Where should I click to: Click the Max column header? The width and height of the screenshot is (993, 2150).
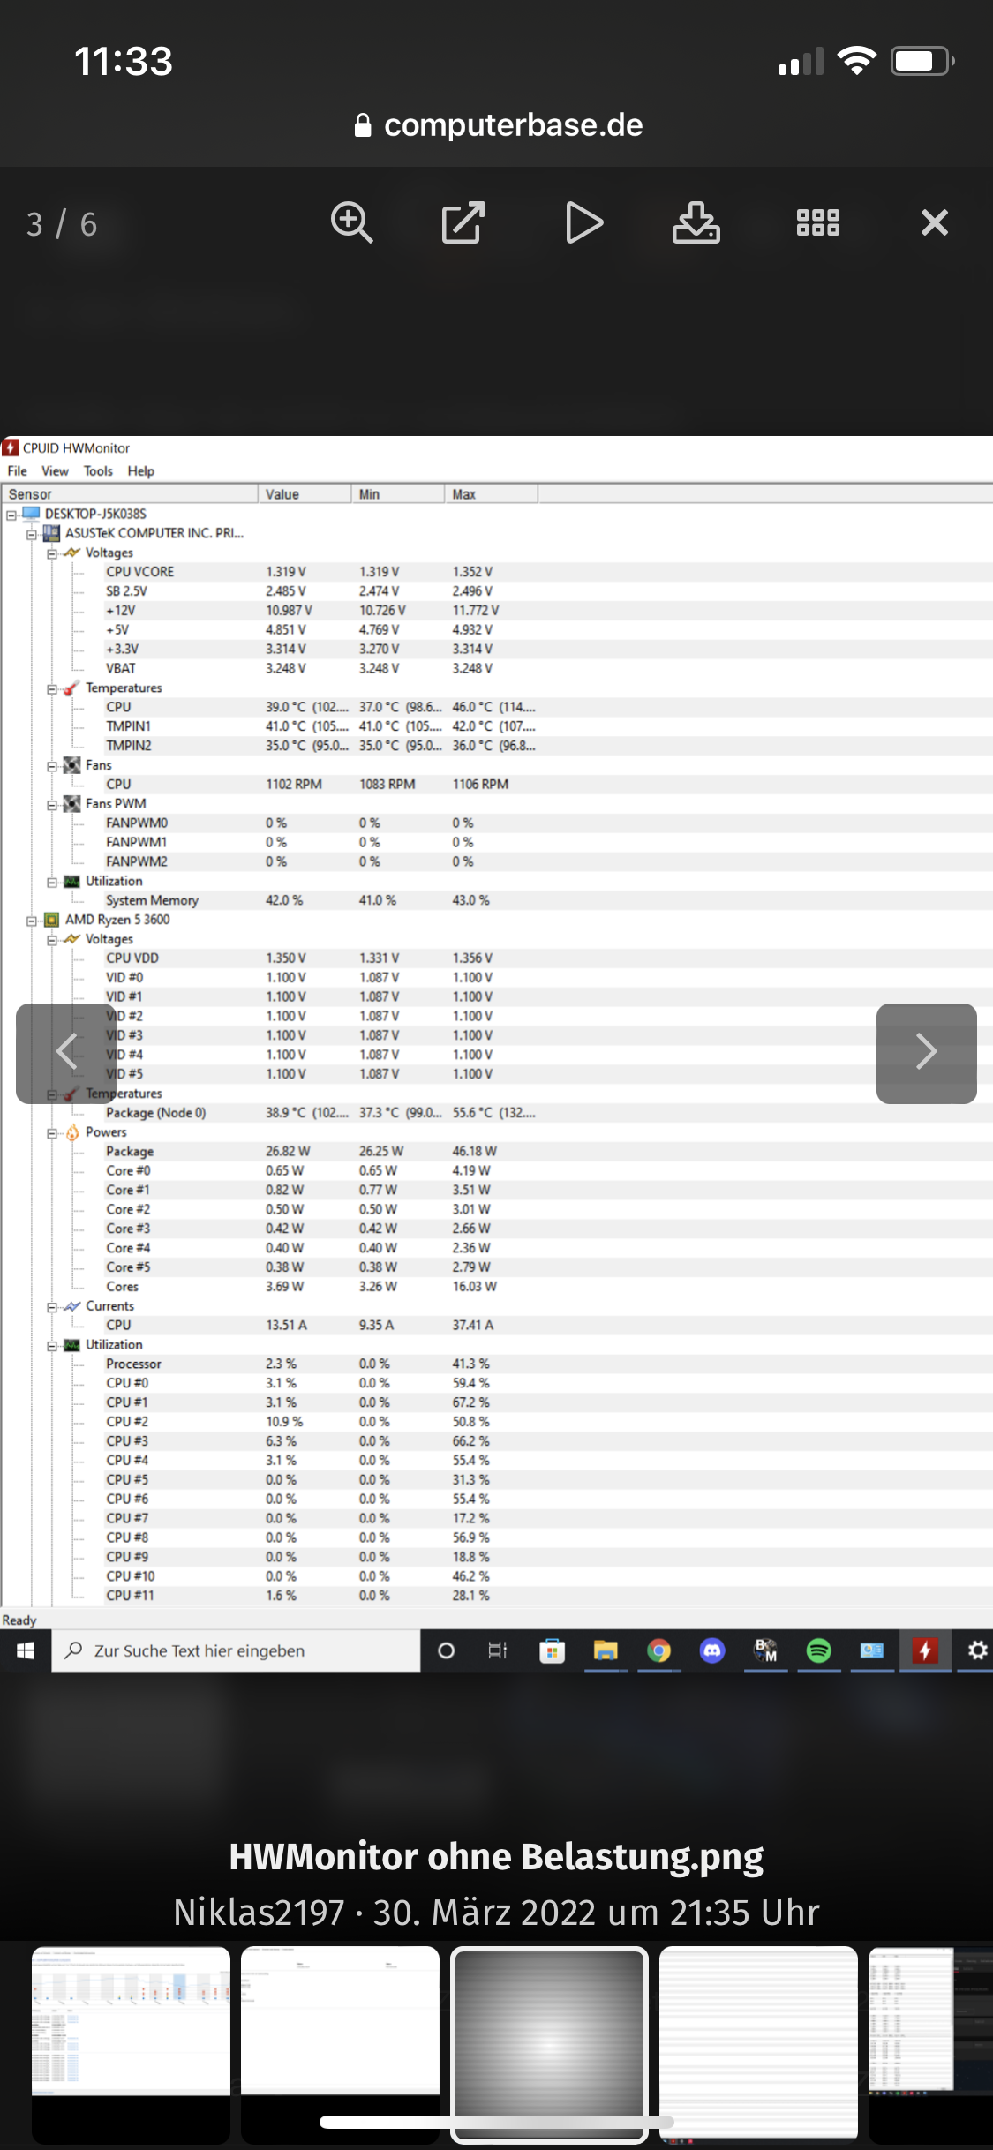click(492, 494)
